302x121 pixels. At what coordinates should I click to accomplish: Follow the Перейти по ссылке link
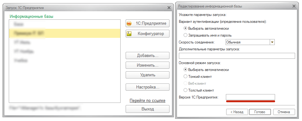[148, 101]
